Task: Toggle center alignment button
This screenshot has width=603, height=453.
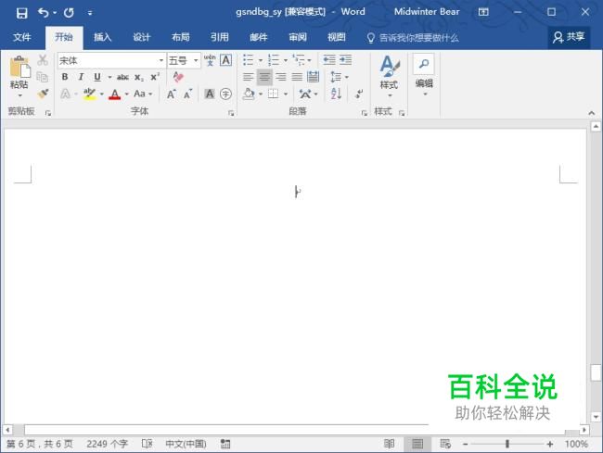Action: coord(264,77)
